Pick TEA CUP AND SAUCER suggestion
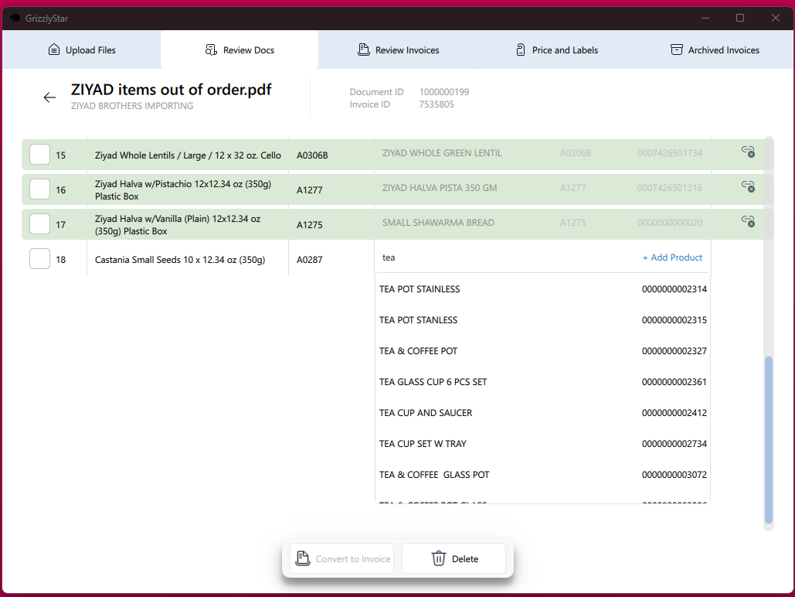Image resolution: width=795 pixels, height=597 pixels. coord(542,413)
